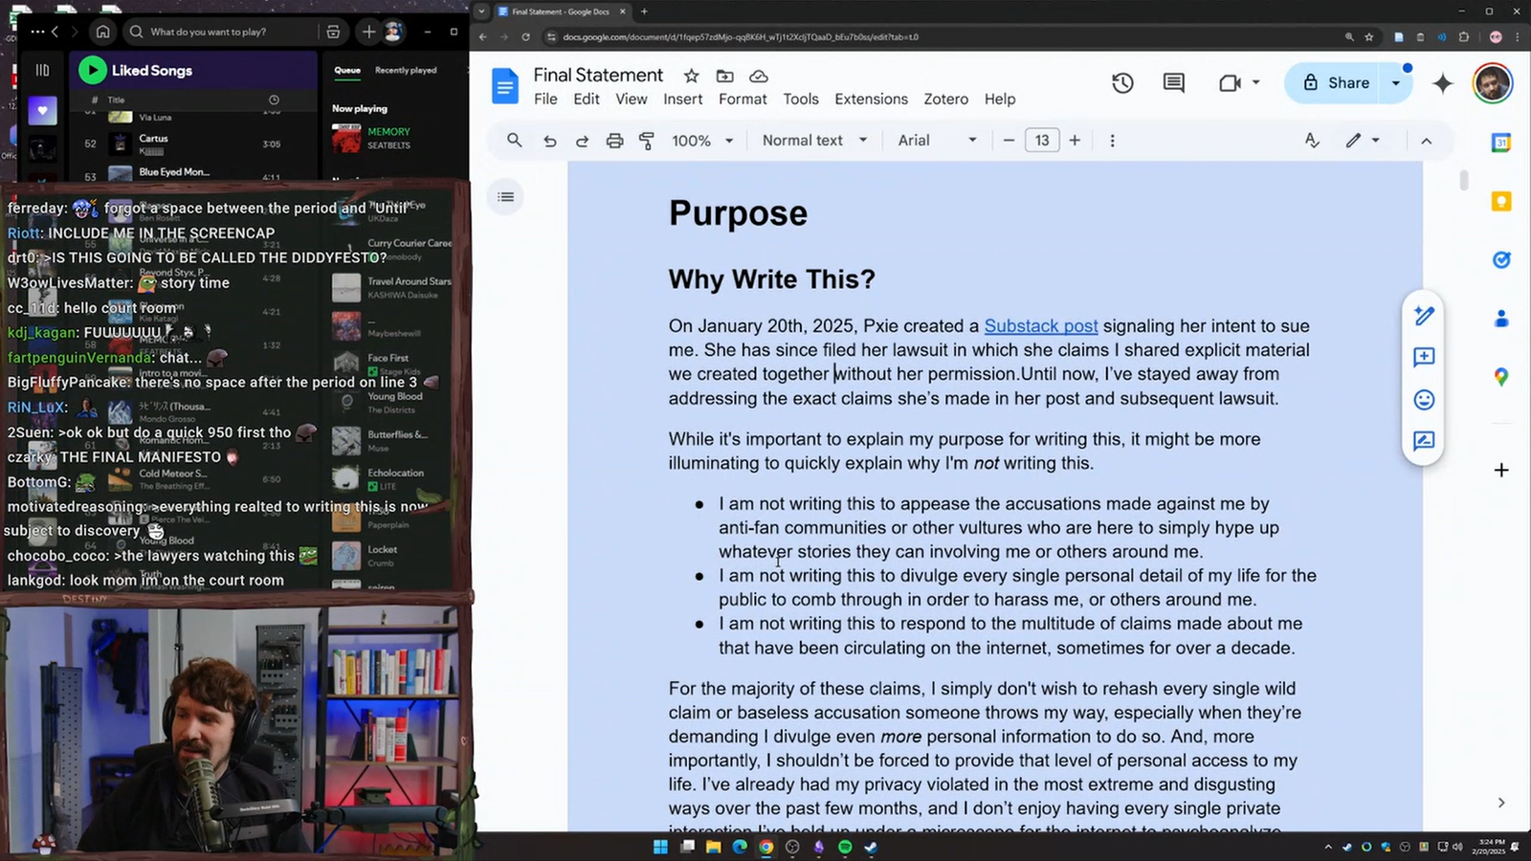
Task: Click the font size field showing 13
Action: 1041,141
